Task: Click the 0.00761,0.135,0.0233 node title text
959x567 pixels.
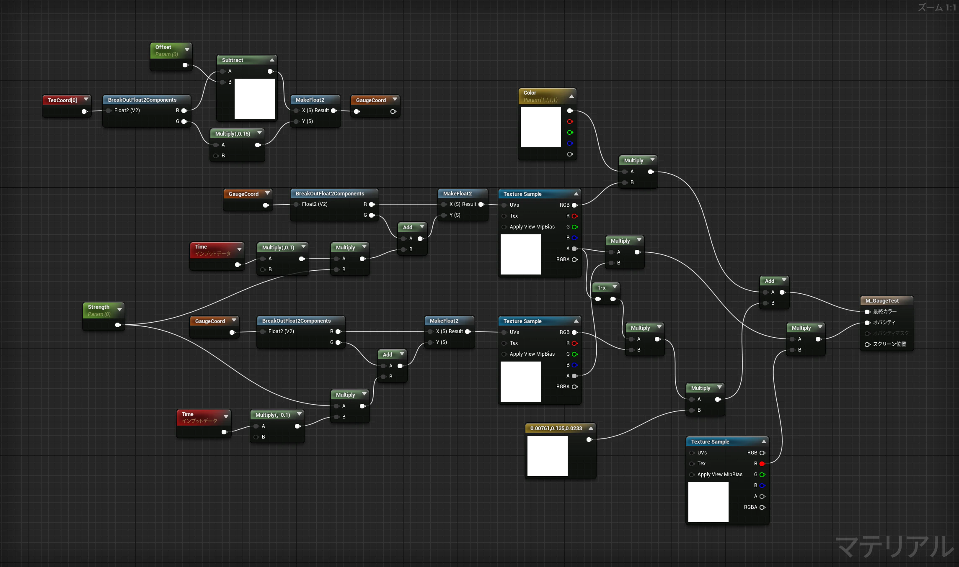Action: pyautogui.click(x=556, y=428)
